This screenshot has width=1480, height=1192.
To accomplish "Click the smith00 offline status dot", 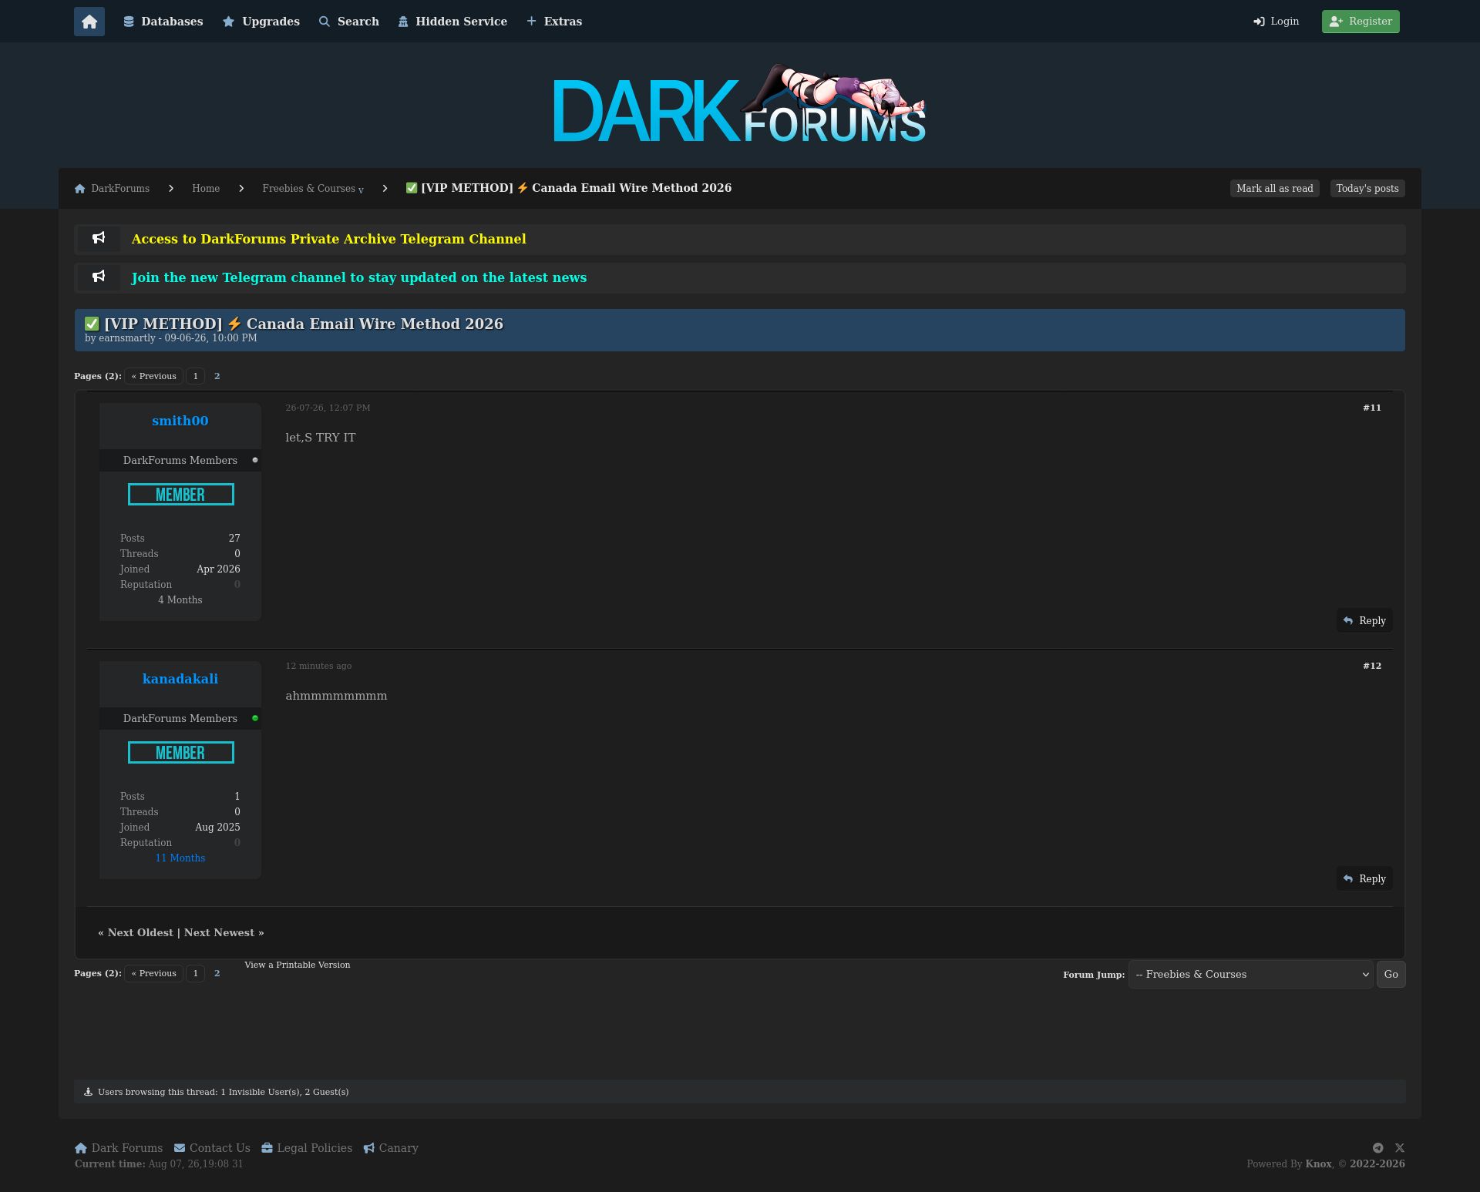I will pyautogui.click(x=255, y=460).
